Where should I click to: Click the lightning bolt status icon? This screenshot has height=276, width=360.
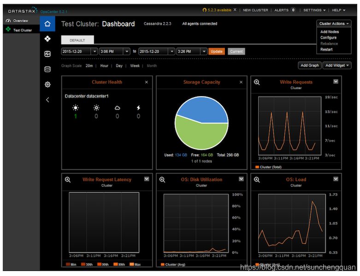[138, 108]
